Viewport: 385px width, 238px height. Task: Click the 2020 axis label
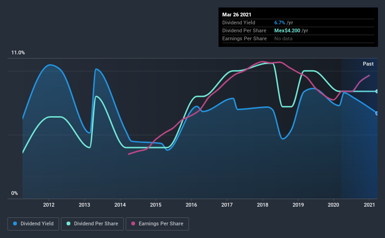tap(333, 205)
